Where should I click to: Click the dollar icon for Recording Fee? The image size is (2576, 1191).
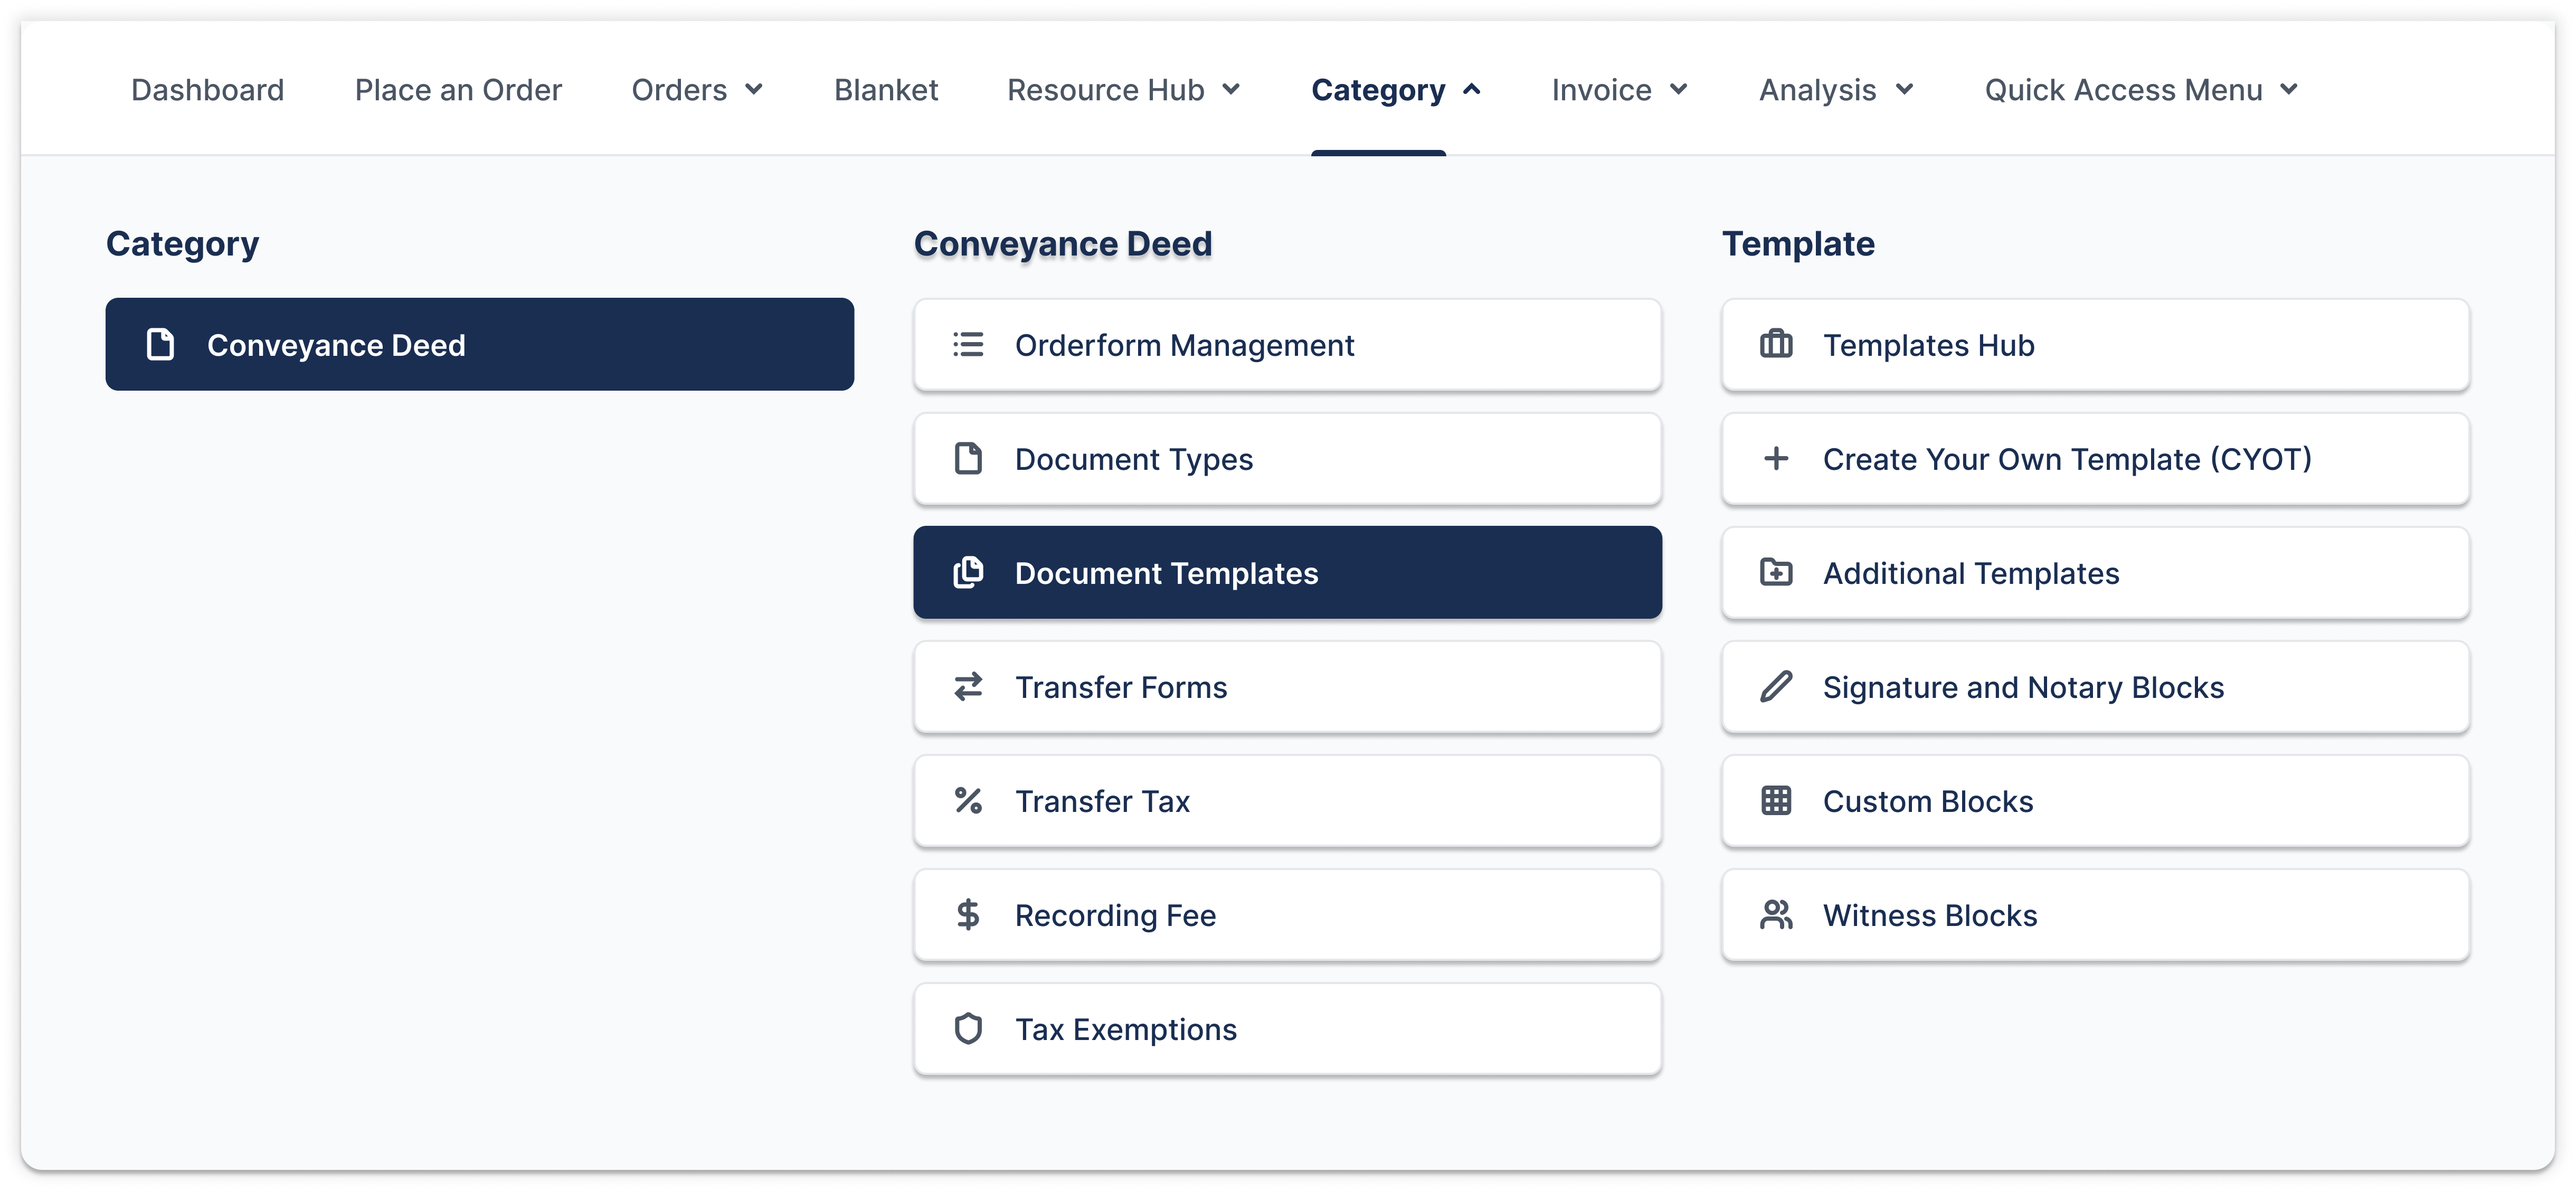(x=968, y=915)
